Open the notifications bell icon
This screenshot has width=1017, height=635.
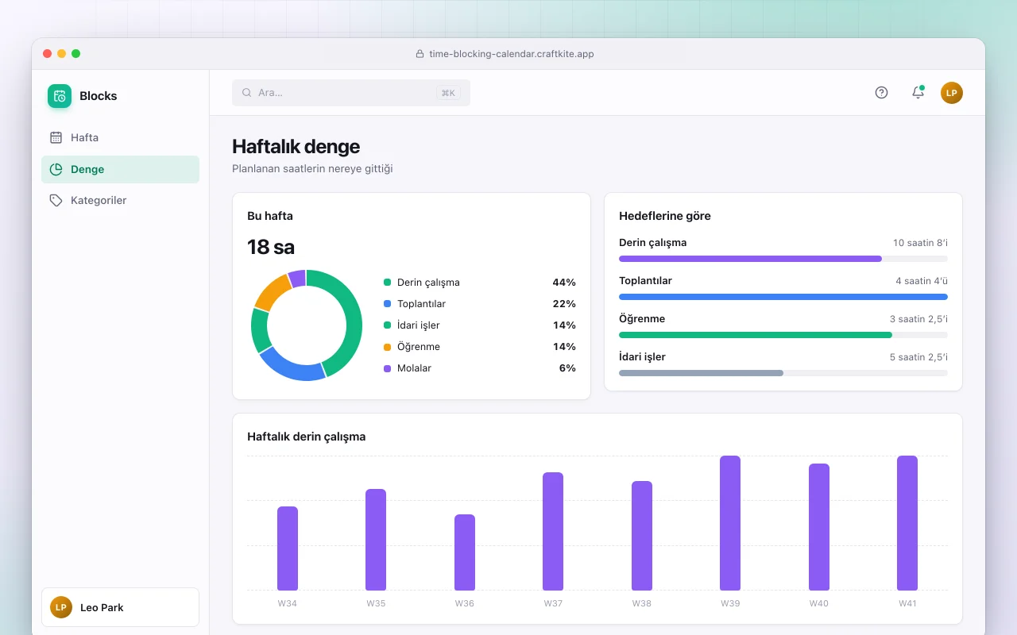[918, 93]
